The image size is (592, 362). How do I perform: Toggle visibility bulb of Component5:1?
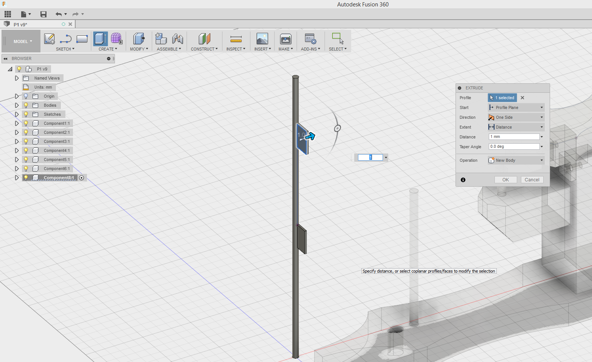pos(26,160)
